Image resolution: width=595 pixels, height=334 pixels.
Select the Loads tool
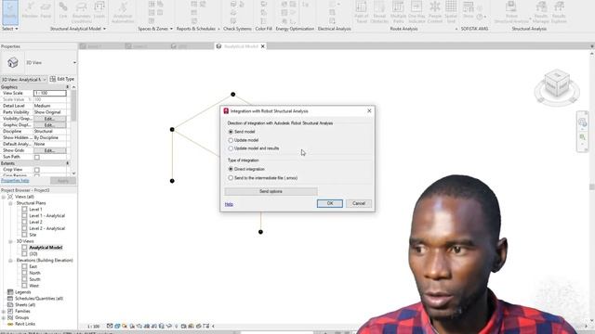(99, 10)
